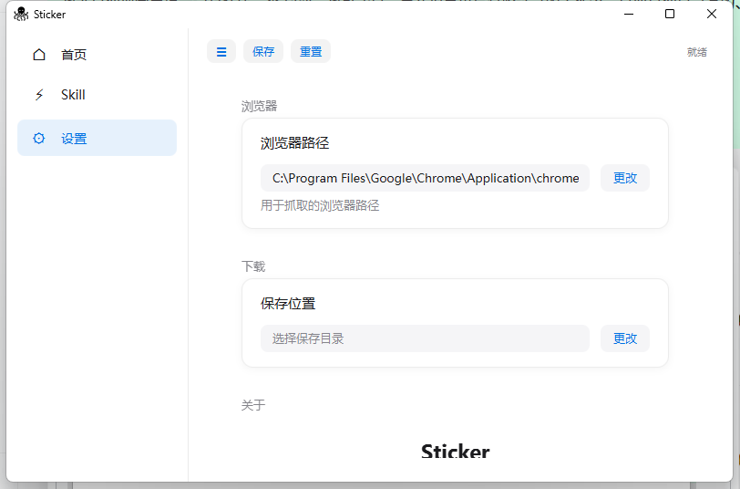Select the 设置 sidebar entry
The height and width of the screenshot is (489, 740).
(74, 139)
